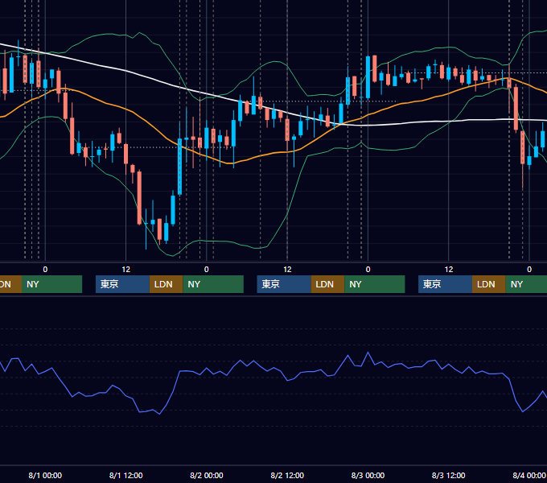Viewport: 547px width, 483px height.
Task: Select the NY session block starting 8/3 evening
Action: [526, 284]
